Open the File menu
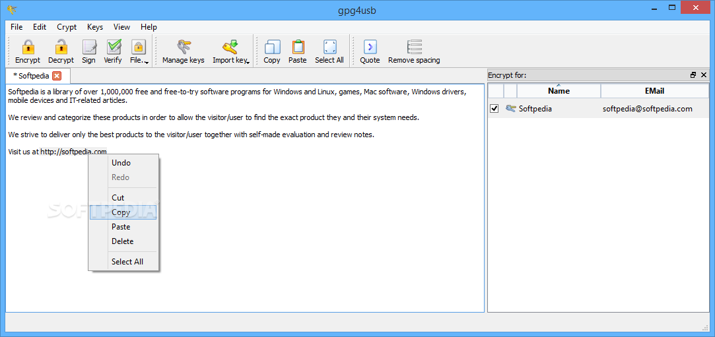This screenshot has width=715, height=337. pyautogui.click(x=17, y=27)
